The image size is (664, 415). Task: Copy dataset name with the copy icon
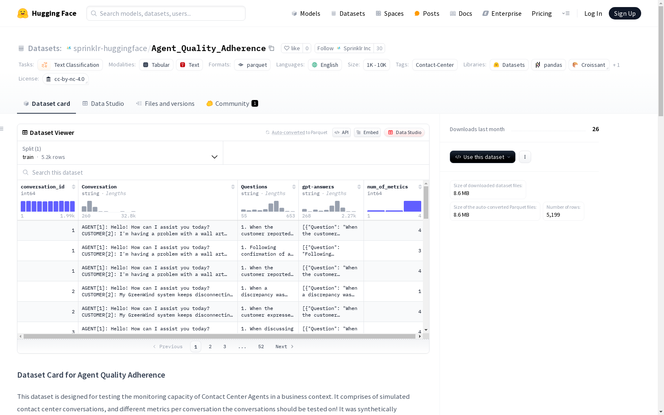coord(271,48)
